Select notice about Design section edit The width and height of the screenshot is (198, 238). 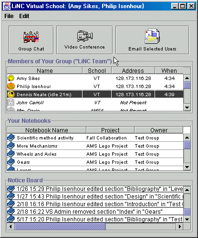pos(95,196)
